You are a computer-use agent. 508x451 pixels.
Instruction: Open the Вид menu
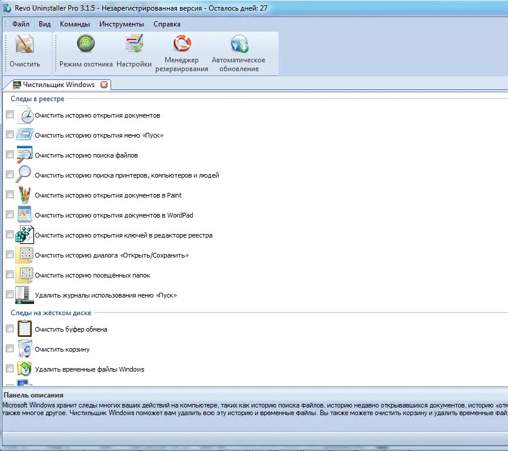45,24
